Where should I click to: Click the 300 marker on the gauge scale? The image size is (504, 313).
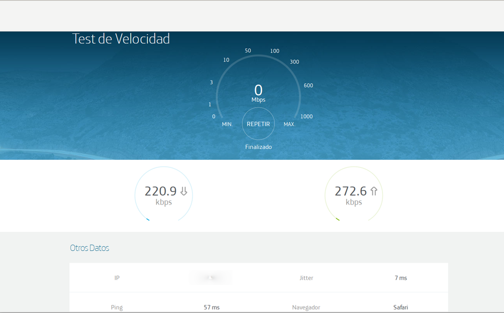tap(294, 61)
